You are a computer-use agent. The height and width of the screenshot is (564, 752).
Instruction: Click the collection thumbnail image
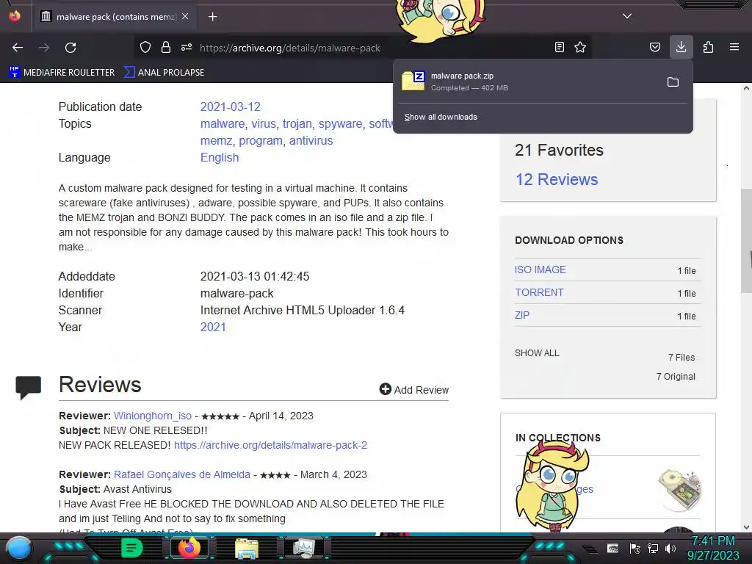(680, 488)
